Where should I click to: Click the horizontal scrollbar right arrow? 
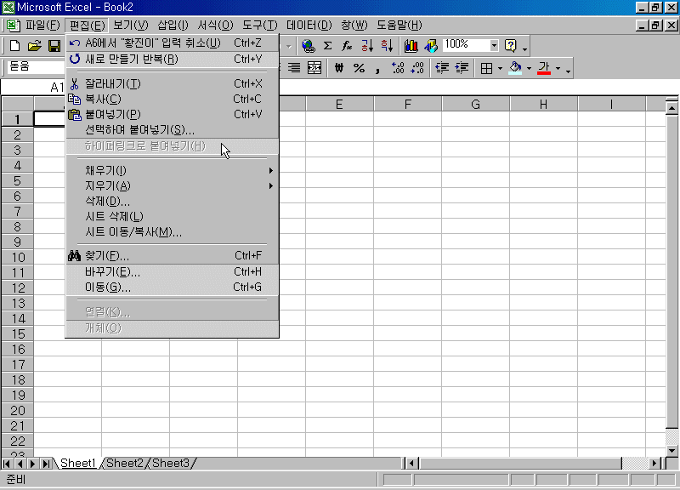[654, 464]
